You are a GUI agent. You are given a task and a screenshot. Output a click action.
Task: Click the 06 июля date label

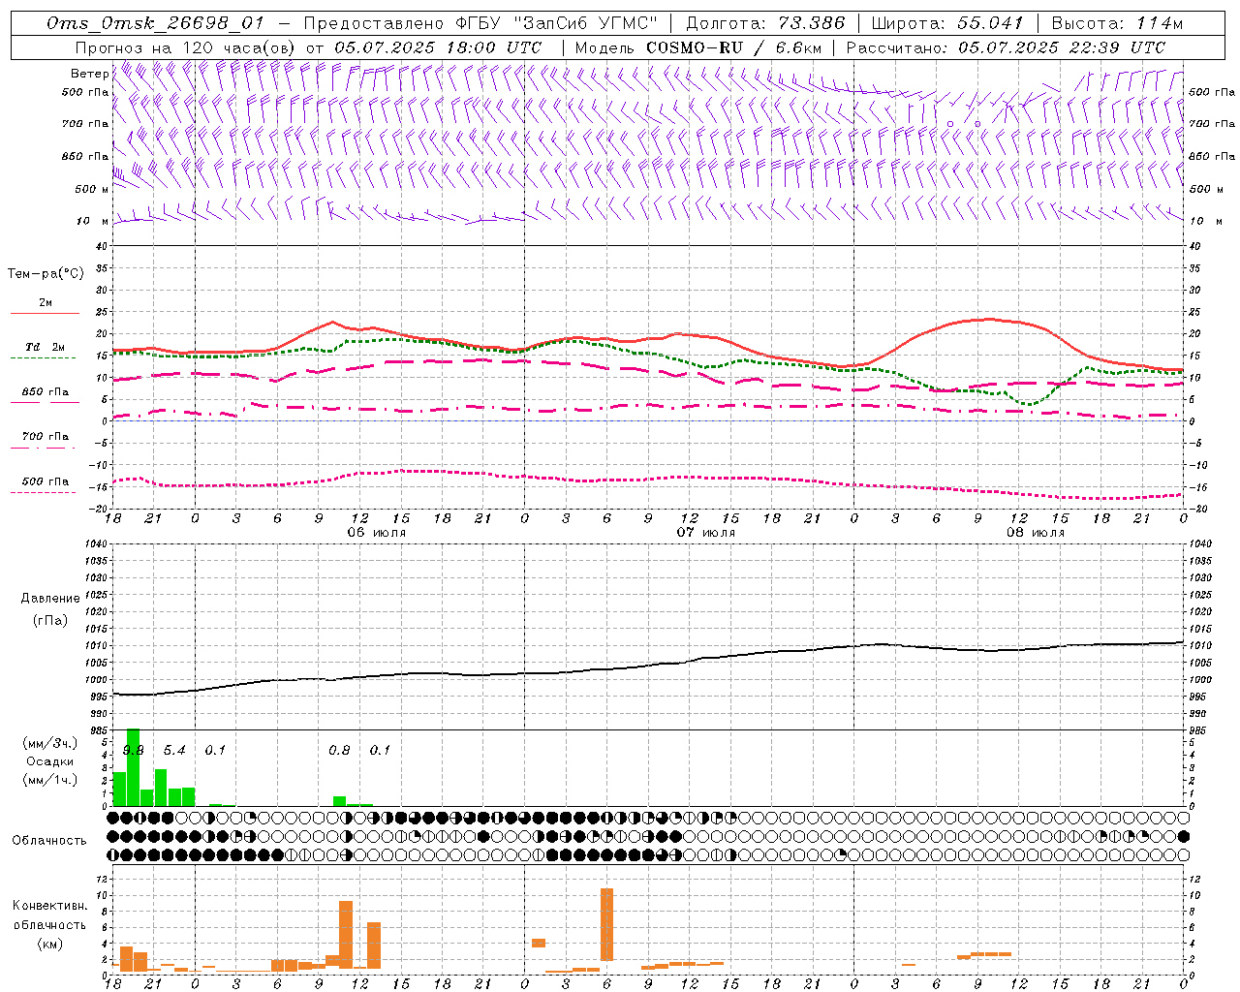pyautogui.click(x=377, y=533)
